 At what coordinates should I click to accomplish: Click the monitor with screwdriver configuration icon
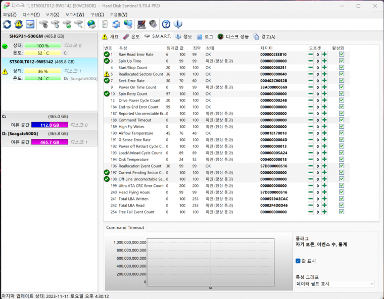(x=141, y=24)
